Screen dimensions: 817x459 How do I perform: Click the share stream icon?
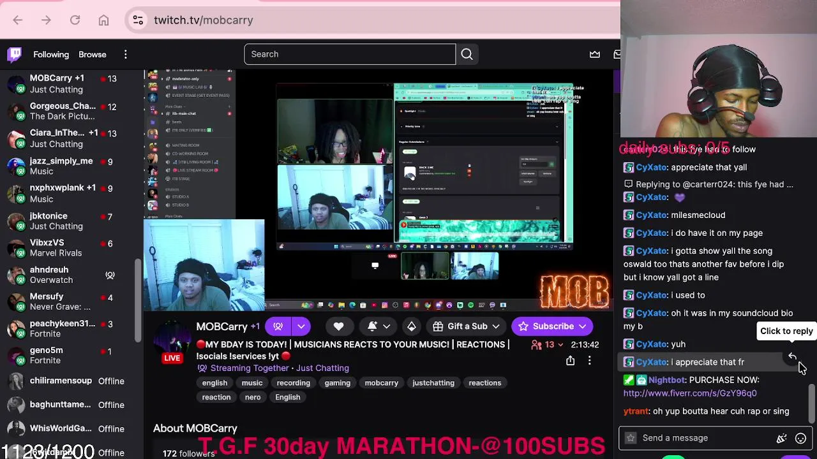point(570,361)
